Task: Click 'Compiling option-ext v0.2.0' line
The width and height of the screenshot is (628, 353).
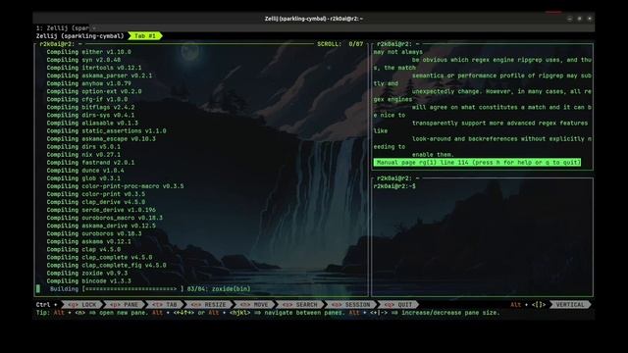Action: [94, 91]
